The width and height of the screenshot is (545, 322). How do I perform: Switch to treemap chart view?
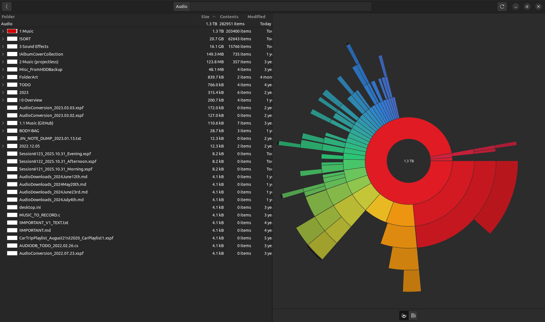(413, 315)
